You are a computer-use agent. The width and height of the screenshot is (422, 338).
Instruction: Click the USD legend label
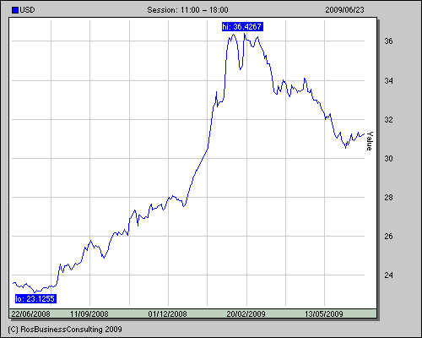coord(27,10)
